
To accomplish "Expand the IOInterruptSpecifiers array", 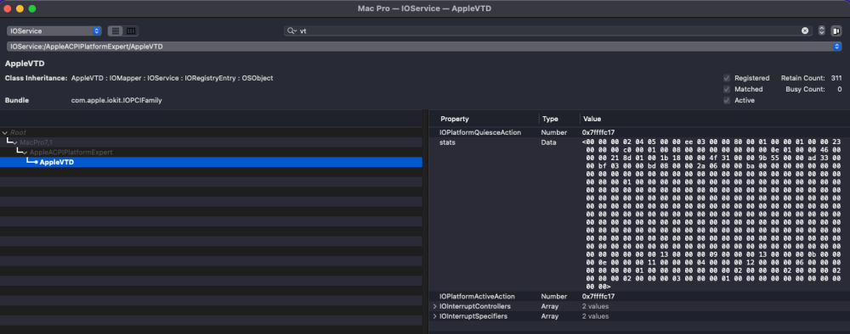I will pos(434,316).
